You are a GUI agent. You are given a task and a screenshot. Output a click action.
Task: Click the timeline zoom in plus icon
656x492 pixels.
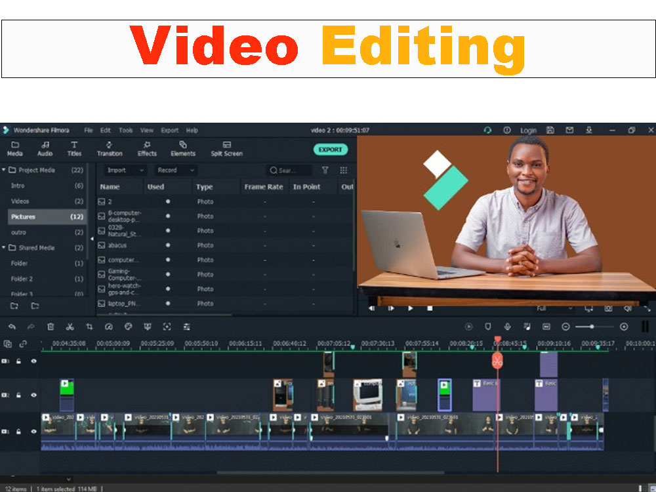(x=624, y=327)
